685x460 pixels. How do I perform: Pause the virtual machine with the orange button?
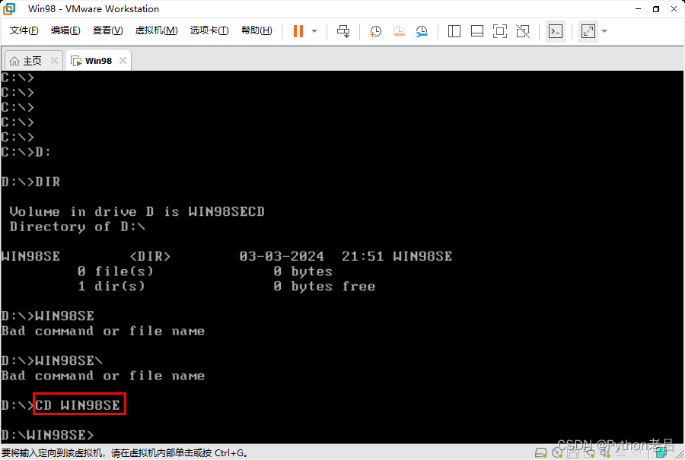[298, 31]
